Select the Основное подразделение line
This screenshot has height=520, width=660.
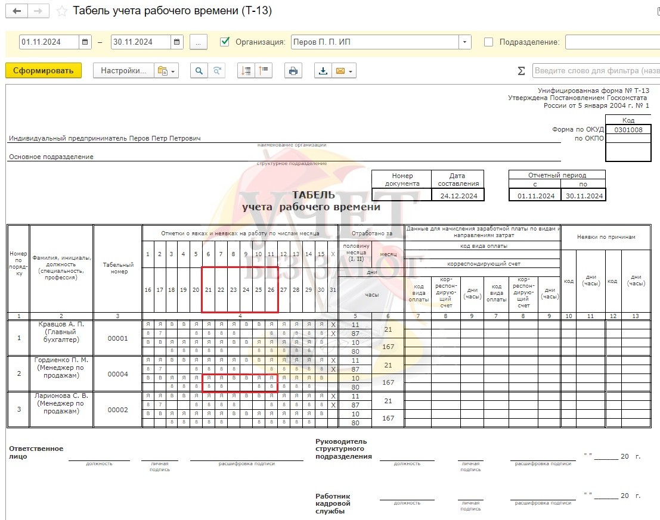point(51,157)
